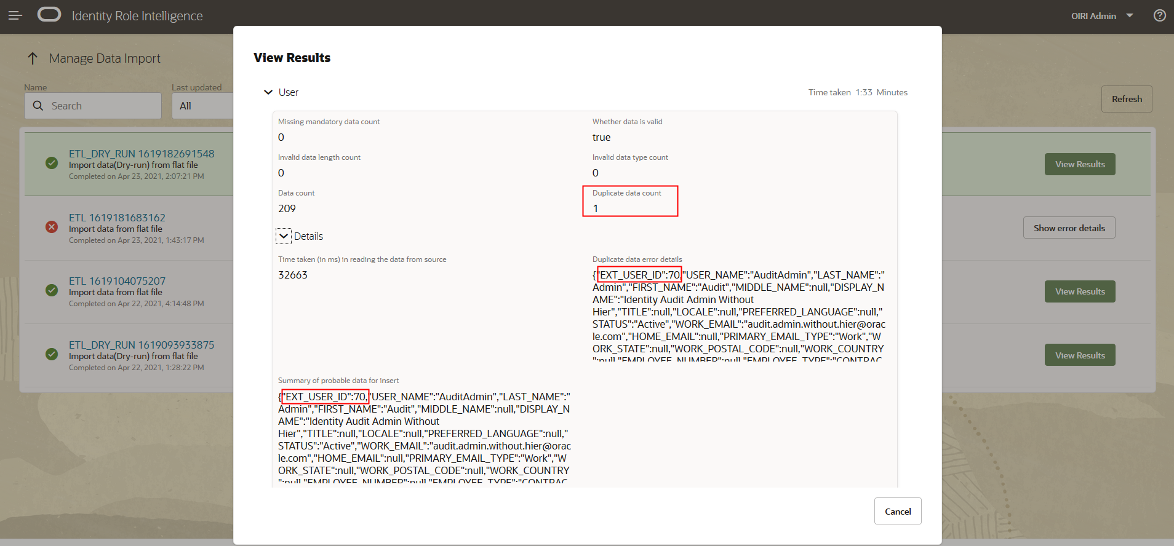Open the OIRI Admin user dropdown

click(x=1102, y=16)
